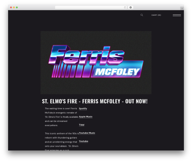The width and height of the screenshot is (192, 162).
Task: Minimize the window with yellow button
Action: [14, 8]
